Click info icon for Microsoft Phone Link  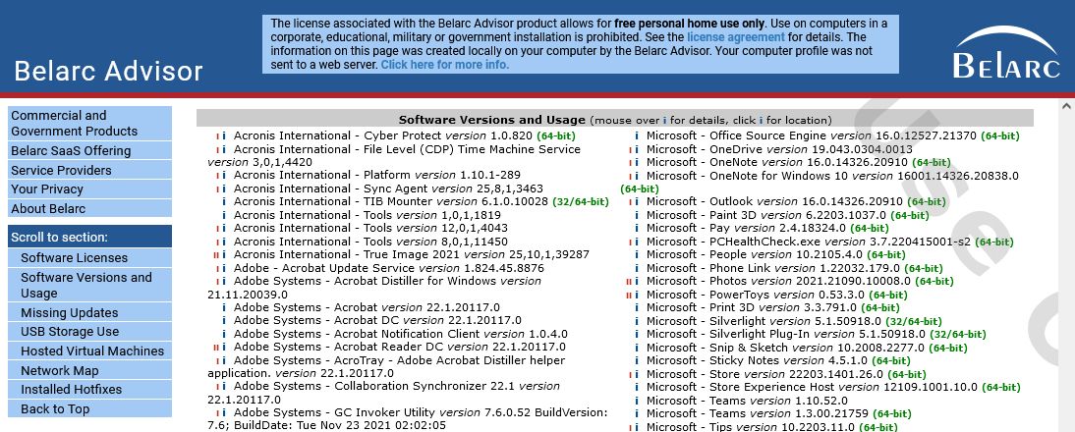pos(636,268)
